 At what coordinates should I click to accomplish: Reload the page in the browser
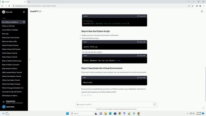9,6
